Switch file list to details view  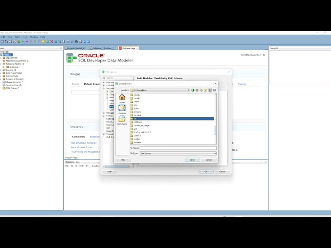point(214,90)
